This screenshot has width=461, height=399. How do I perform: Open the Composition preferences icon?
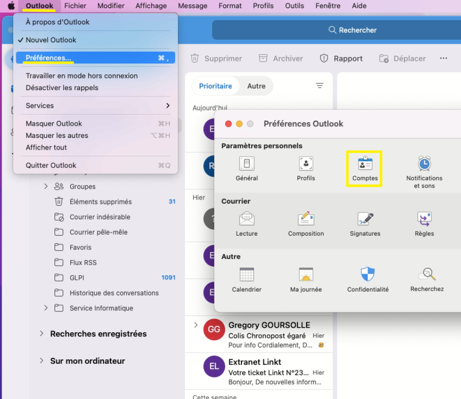click(x=306, y=224)
